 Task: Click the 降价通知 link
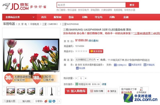[93, 41]
